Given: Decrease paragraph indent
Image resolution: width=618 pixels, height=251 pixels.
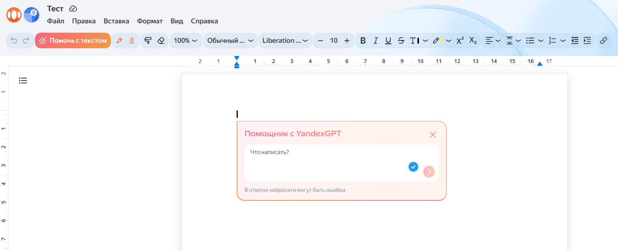Looking at the screenshot, I should (575, 40).
